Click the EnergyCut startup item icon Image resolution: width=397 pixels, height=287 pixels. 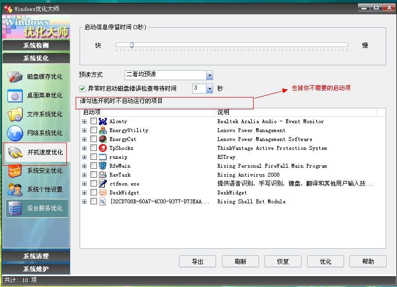pyautogui.click(x=103, y=139)
